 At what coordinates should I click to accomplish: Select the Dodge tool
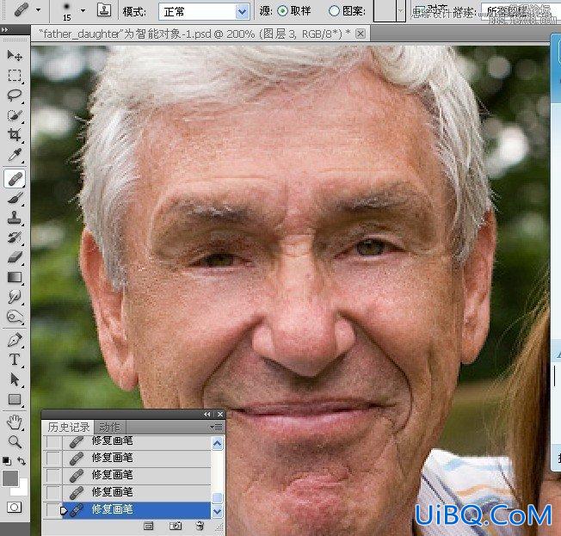(x=15, y=317)
